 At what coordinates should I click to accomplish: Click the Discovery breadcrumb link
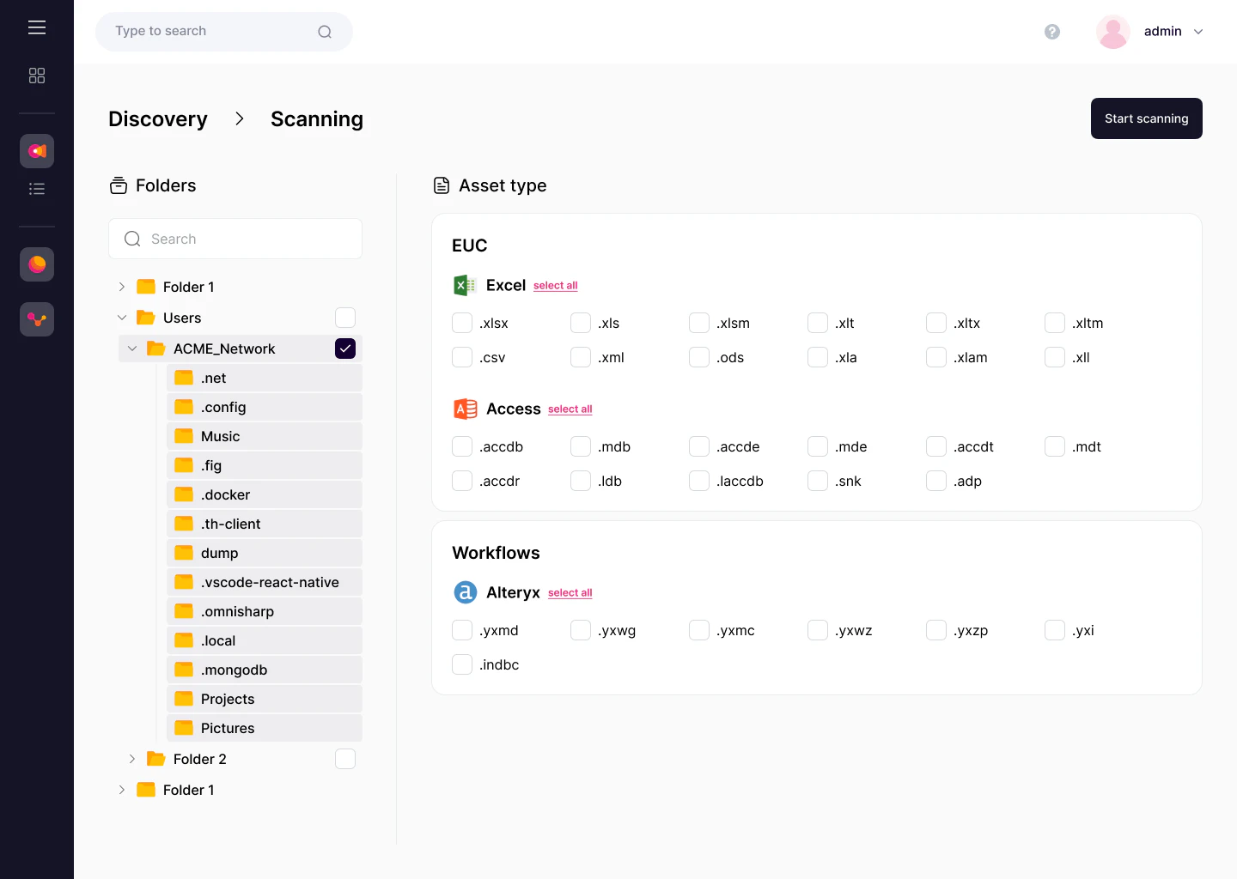coord(158,118)
